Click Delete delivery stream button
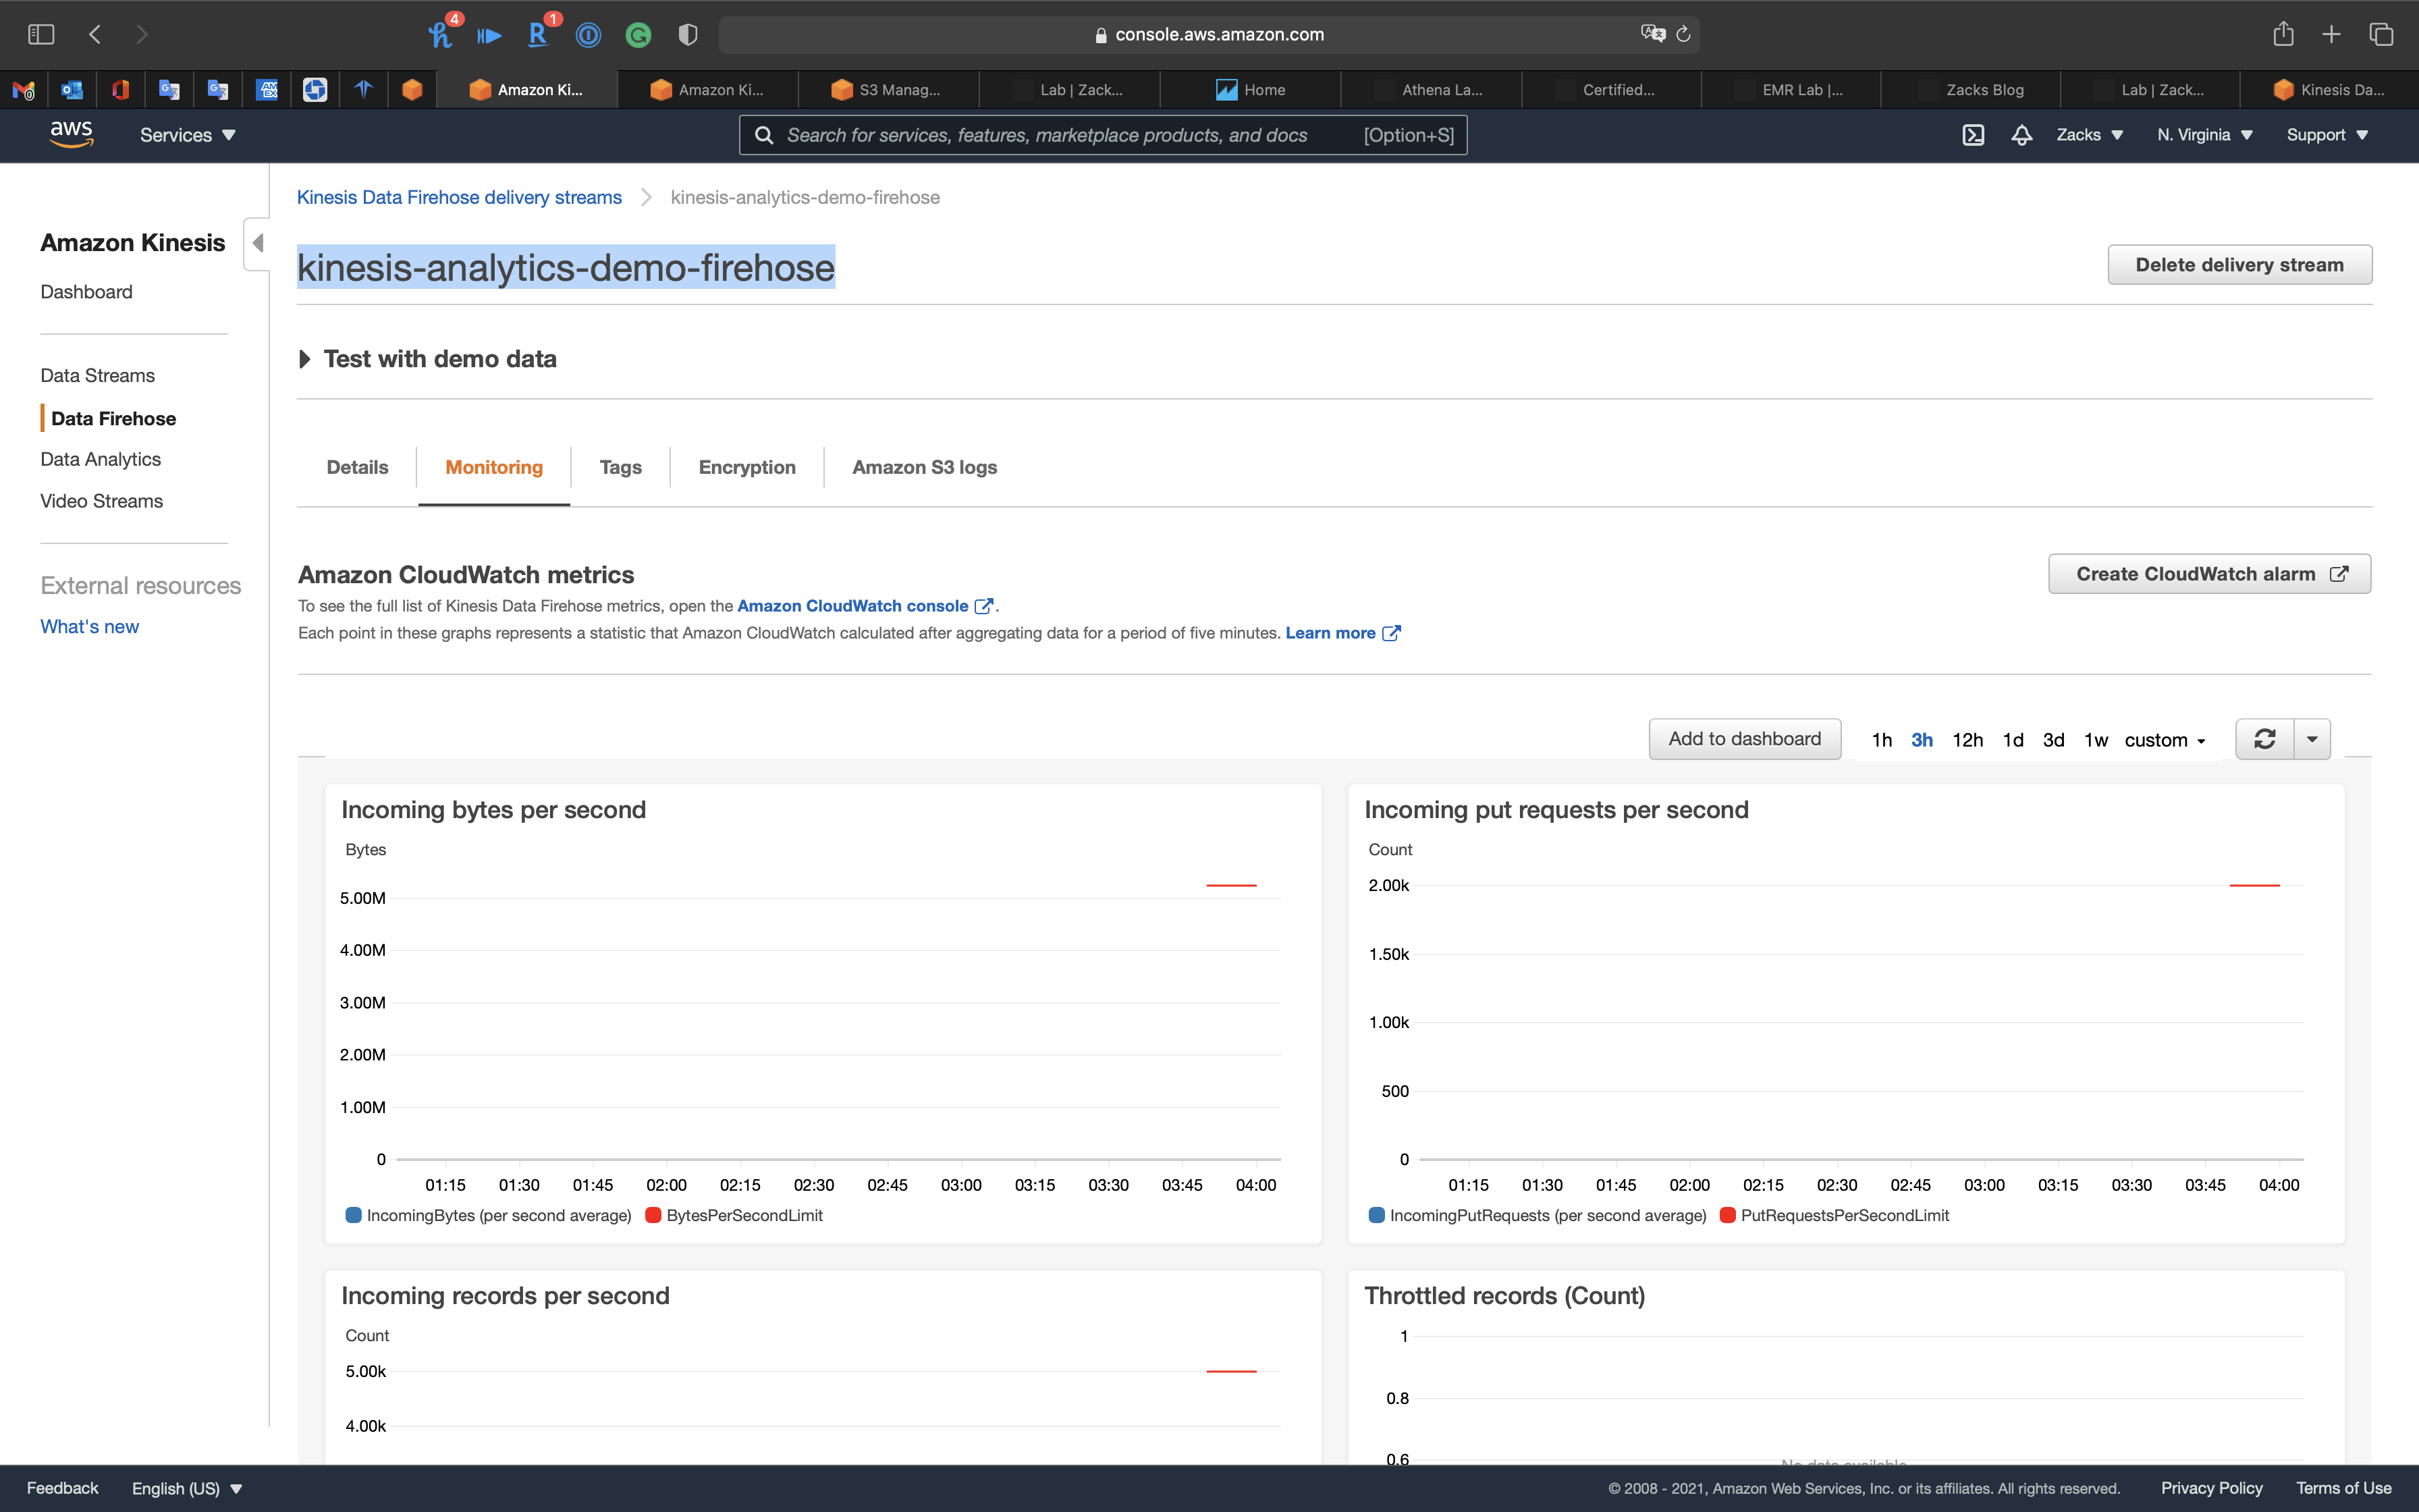Screen dimensions: 2419x1512 (2239, 265)
